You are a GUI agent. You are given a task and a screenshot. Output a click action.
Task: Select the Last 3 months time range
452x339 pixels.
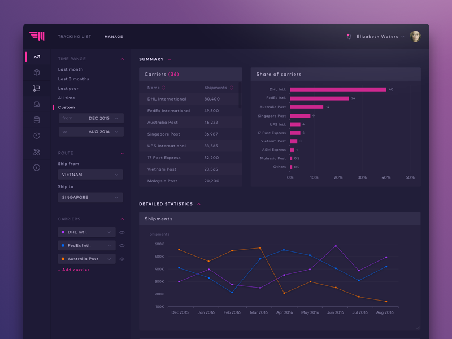73,79
